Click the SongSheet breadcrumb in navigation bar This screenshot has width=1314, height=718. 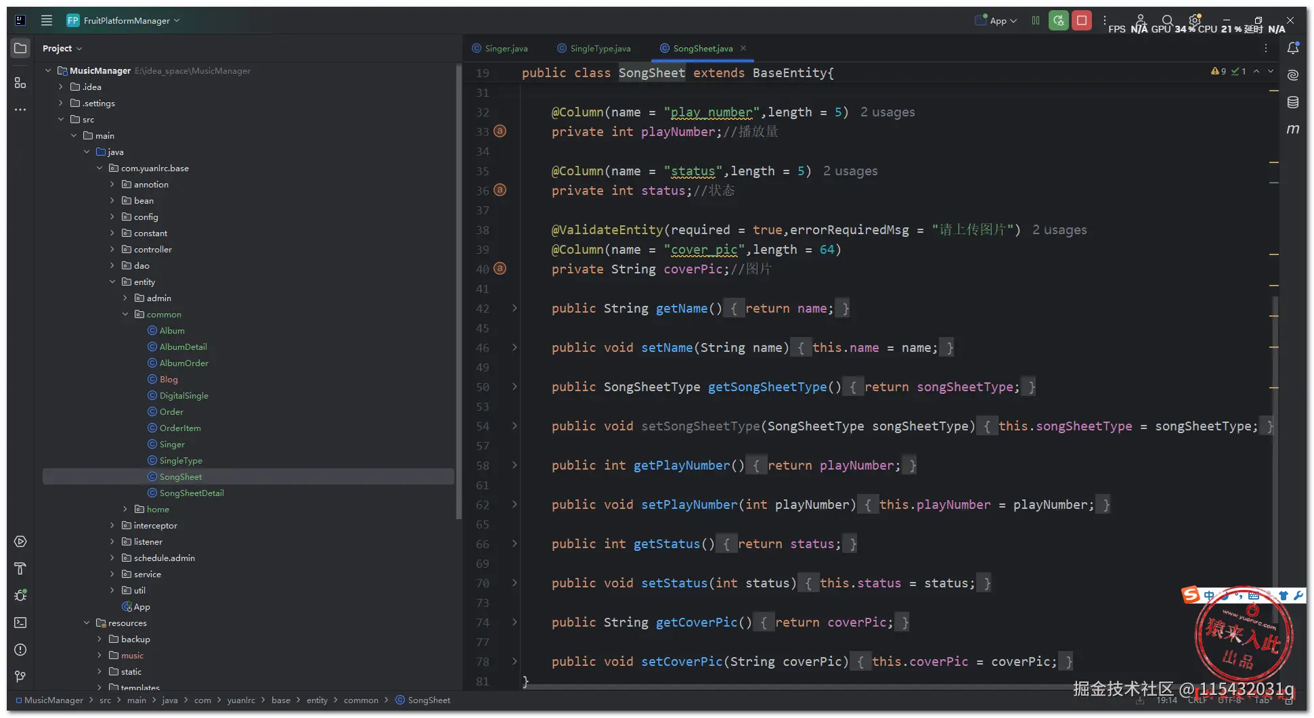[423, 700]
